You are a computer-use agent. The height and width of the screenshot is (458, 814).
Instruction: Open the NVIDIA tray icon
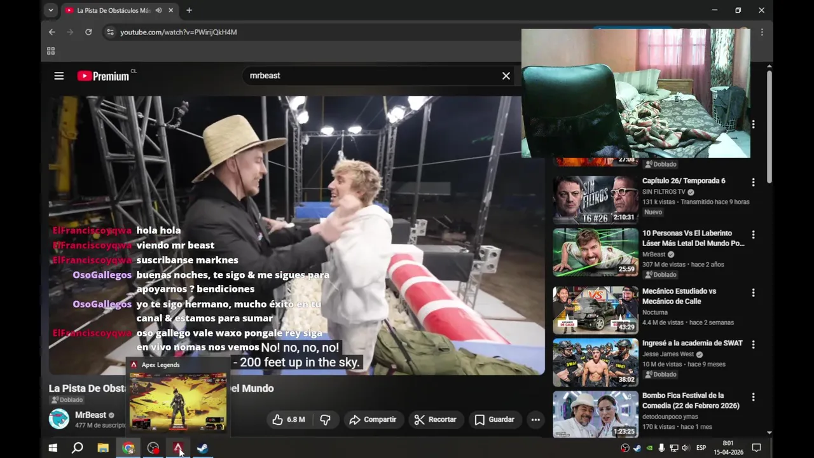tap(649, 448)
